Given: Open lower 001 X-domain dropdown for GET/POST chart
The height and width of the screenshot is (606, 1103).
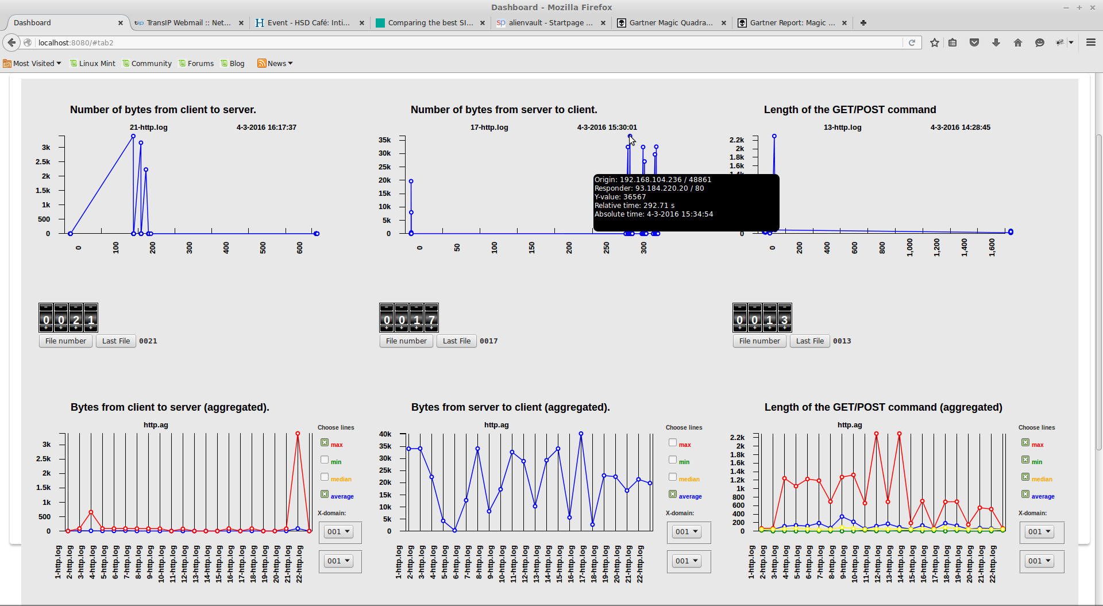Looking at the screenshot, I should pos(1039,561).
